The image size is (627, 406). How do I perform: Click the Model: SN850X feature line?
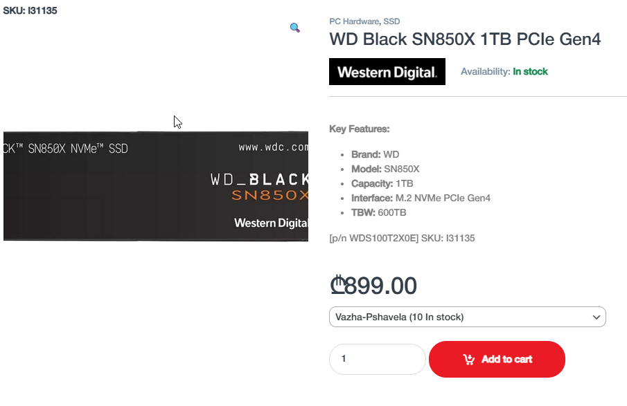tap(385, 169)
